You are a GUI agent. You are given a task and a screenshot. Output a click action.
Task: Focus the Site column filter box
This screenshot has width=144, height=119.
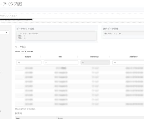(x=61, y=63)
